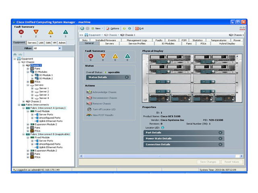Click View POST Results action

tap(100, 115)
